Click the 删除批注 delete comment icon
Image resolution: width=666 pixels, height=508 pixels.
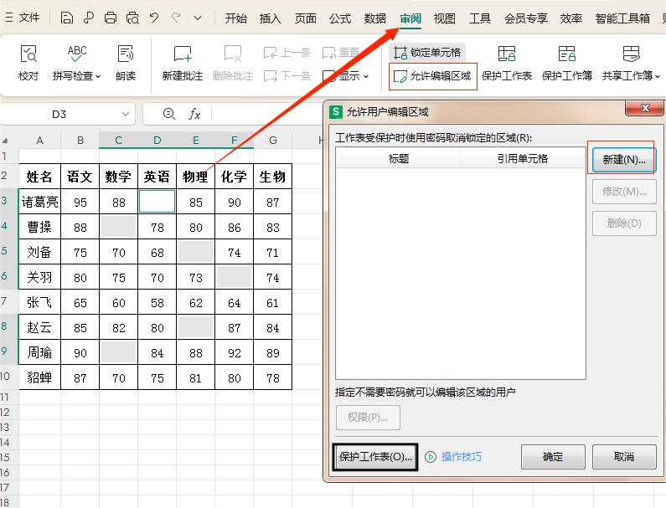233,54
